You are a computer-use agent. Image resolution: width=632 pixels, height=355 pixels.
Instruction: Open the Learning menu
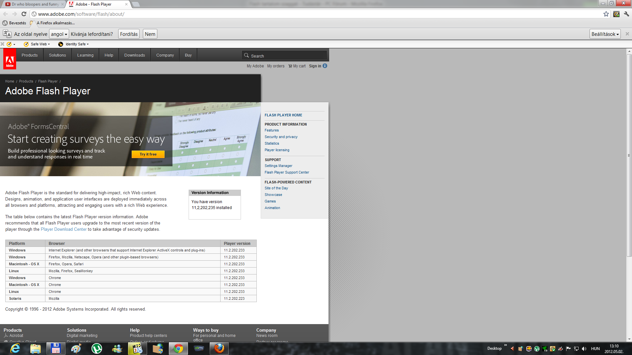(x=85, y=55)
